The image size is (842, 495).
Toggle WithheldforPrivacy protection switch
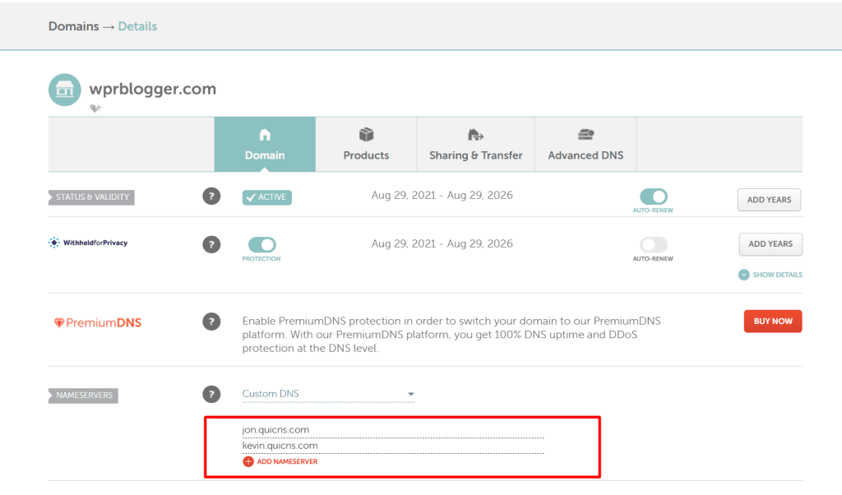click(261, 244)
